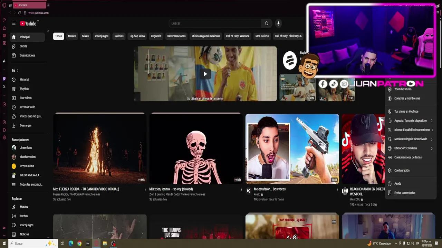Open Windows Start menu
The width and height of the screenshot is (442, 248).
click(x=4, y=244)
